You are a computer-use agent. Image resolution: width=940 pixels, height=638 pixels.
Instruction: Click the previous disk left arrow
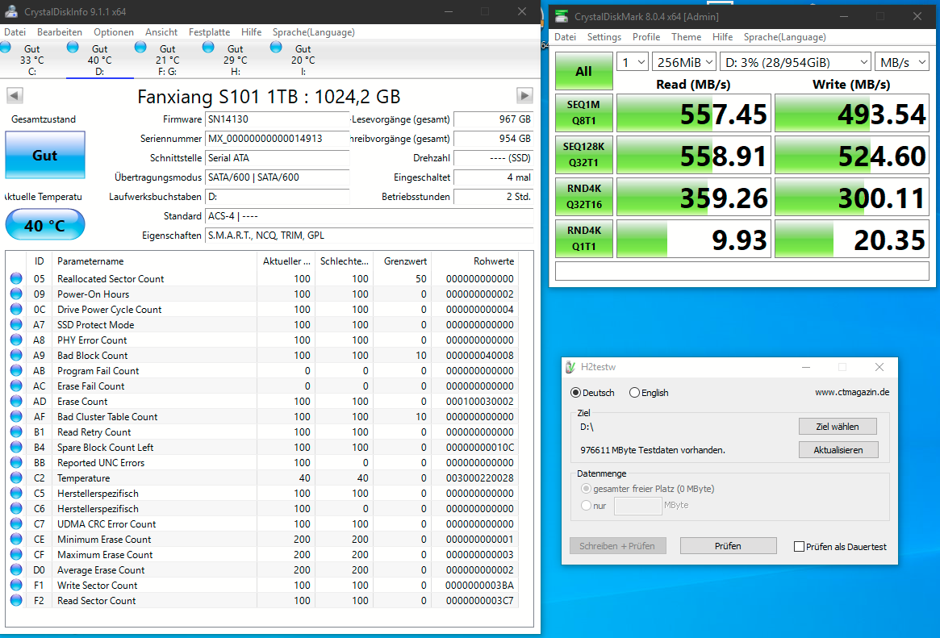pos(14,96)
